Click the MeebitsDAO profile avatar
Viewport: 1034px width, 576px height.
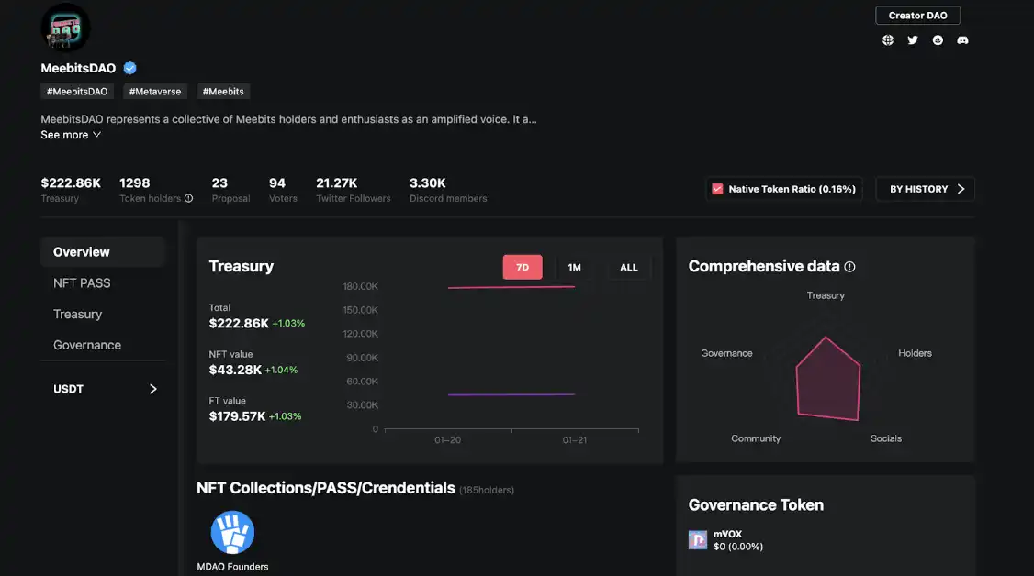click(65, 28)
